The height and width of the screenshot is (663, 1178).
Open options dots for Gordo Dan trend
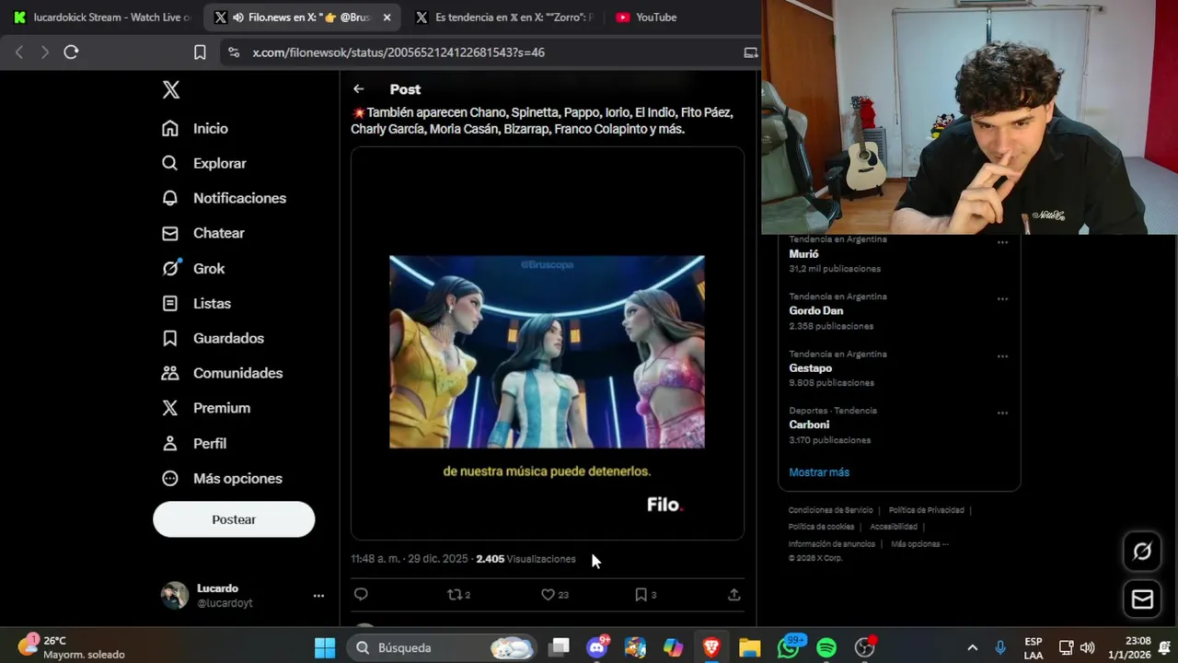click(x=1002, y=298)
